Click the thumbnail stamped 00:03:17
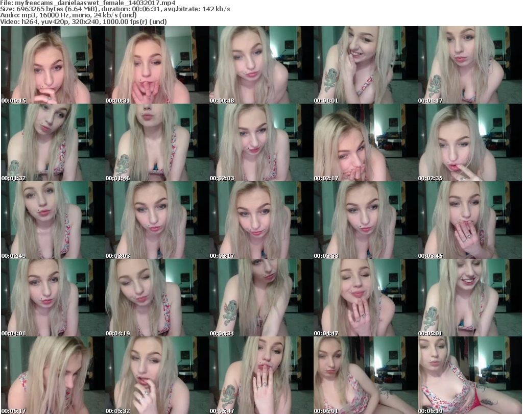 261,220
